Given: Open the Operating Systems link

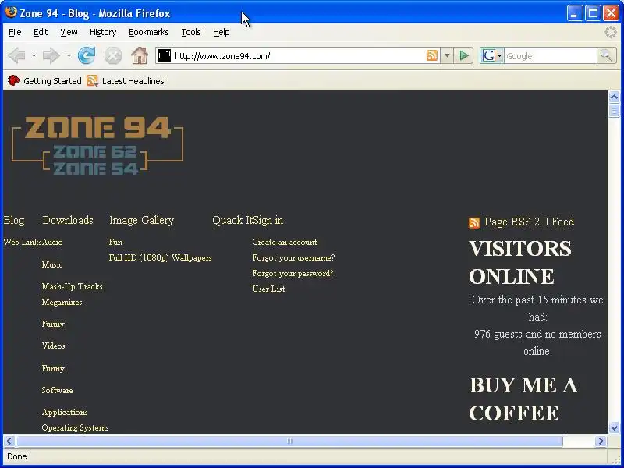Looking at the screenshot, I should (x=75, y=427).
